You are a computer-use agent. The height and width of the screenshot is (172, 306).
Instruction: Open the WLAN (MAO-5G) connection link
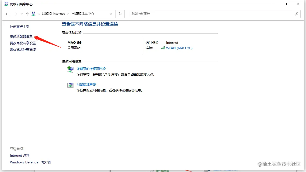[x=179, y=48]
